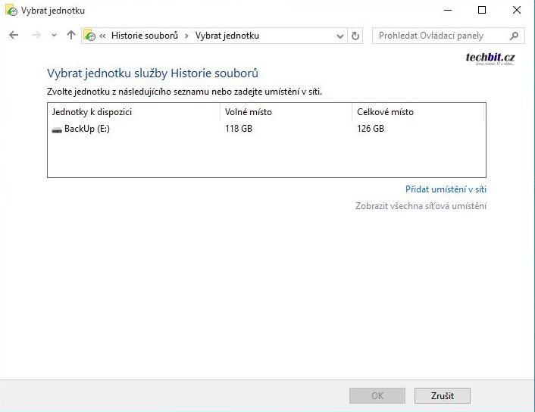Refresh the address bar location

(x=356, y=36)
